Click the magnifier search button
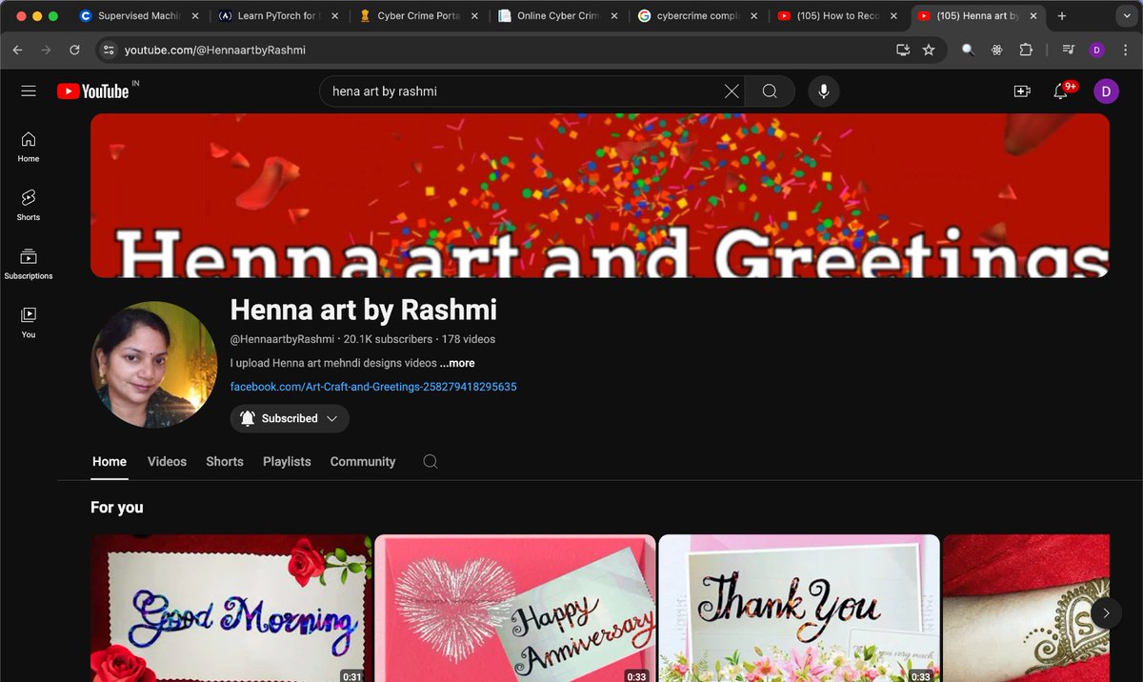This screenshot has width=1143, height=682. coord(770,91)
